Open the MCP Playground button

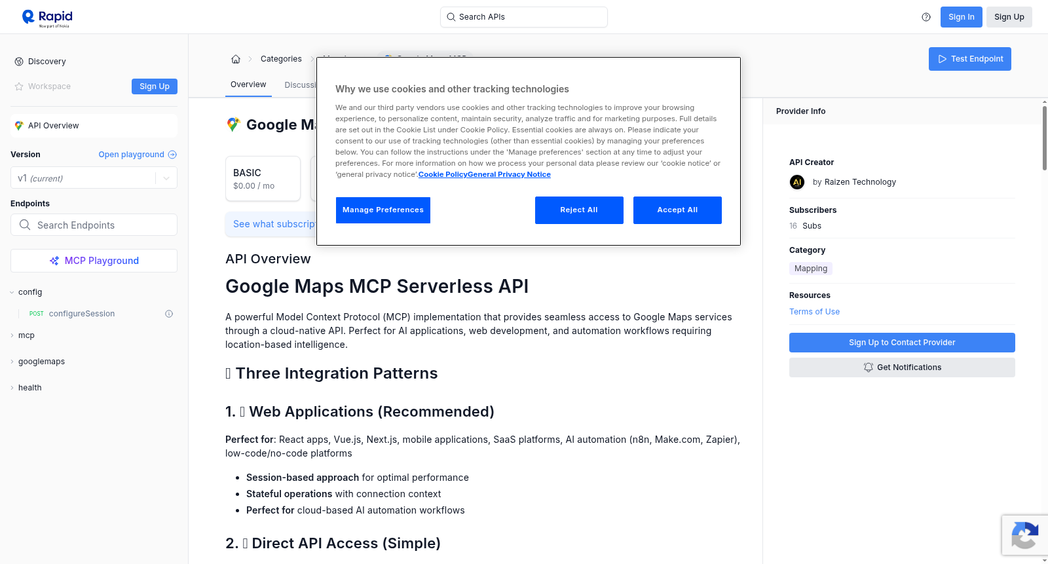tap(94, 261)
